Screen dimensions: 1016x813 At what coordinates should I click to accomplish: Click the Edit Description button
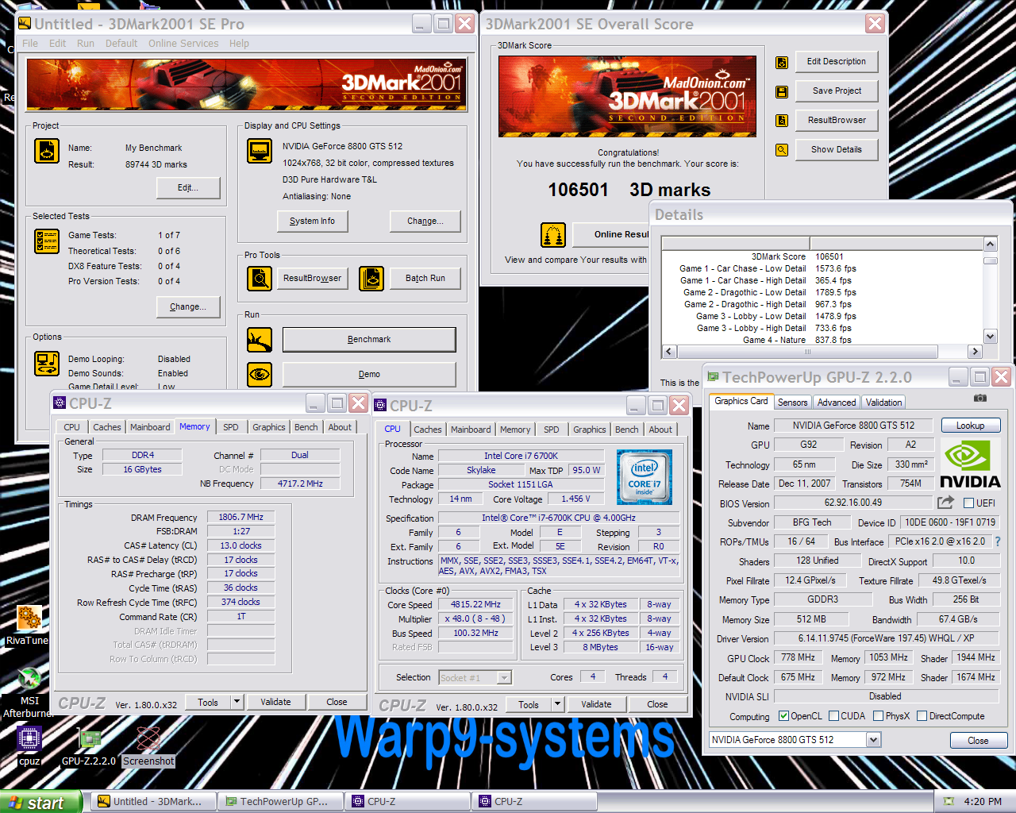tap(837, 62)
